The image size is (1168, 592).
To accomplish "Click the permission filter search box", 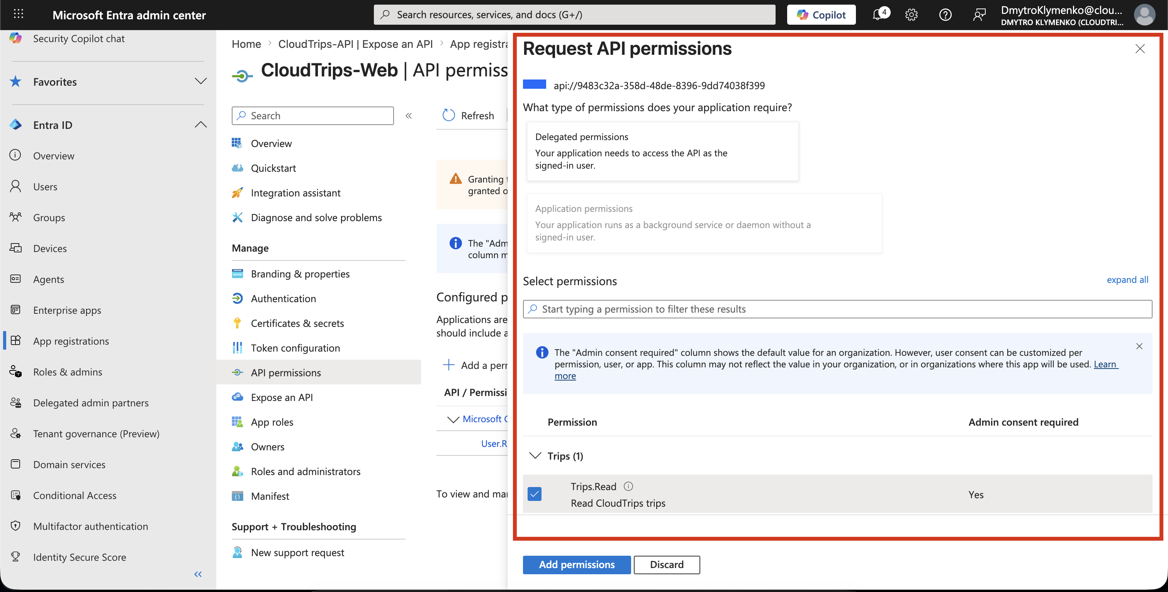I will [x=837, y=309].
